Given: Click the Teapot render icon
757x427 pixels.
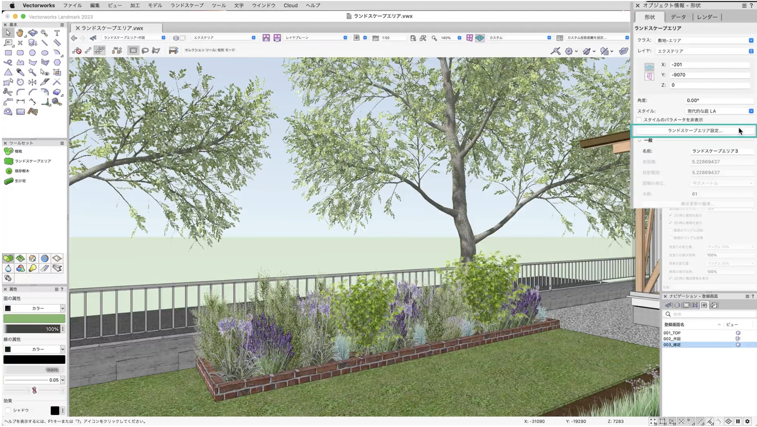Looking at the screenshot, I should (623, 51).
